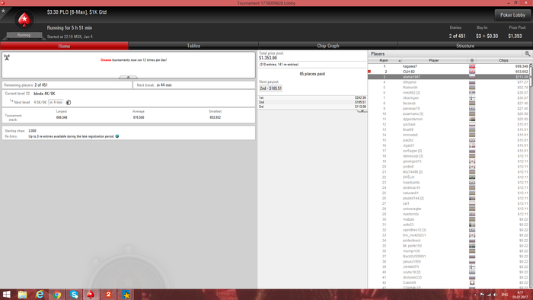This screenshot has height=300, width=533.
Task: Click the 3rd place payout row
Action: 312,107
